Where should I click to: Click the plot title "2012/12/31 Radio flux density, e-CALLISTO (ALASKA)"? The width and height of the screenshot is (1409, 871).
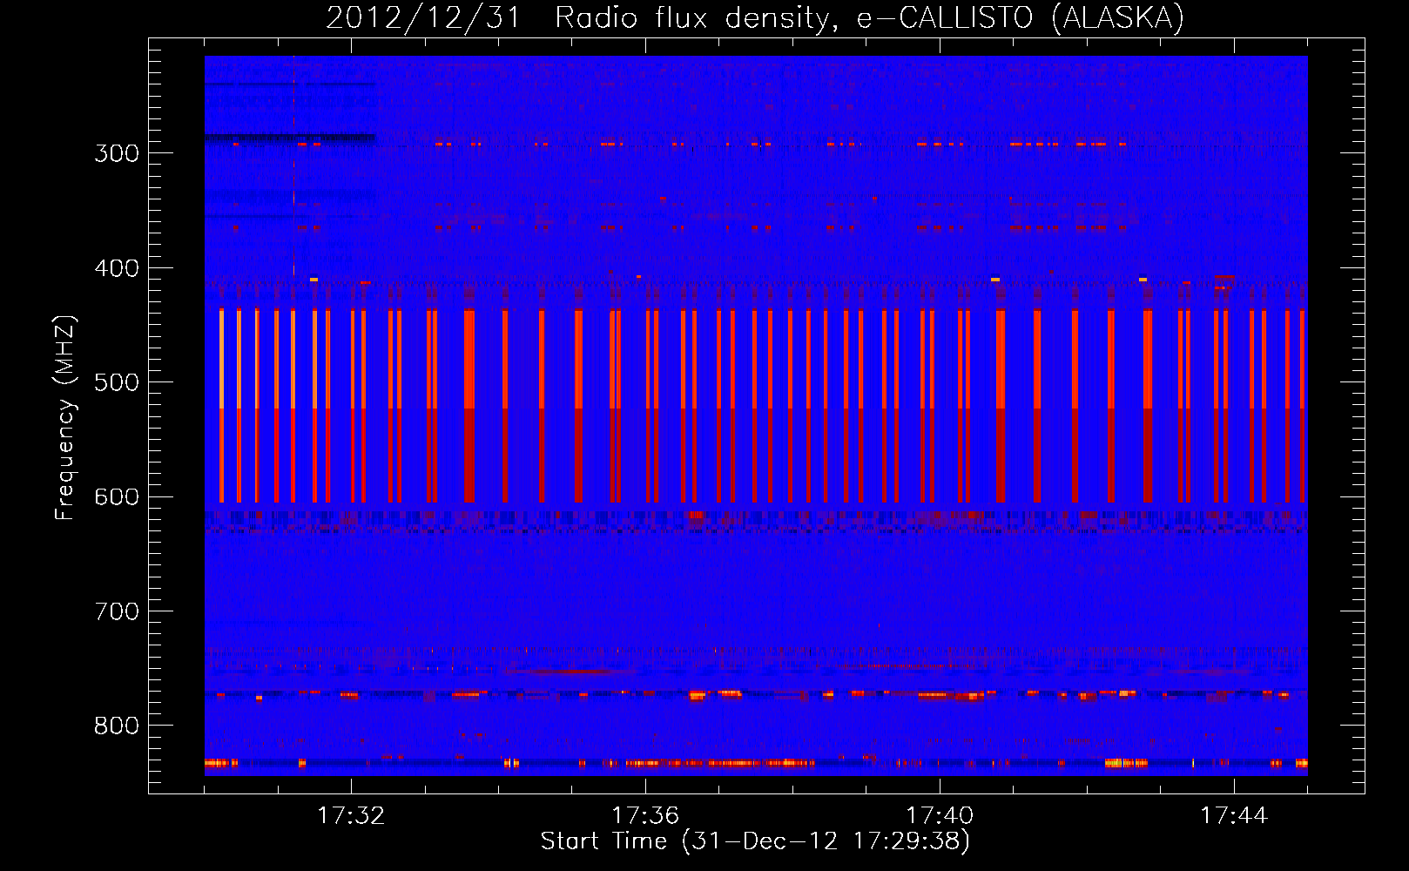[755, 17]
